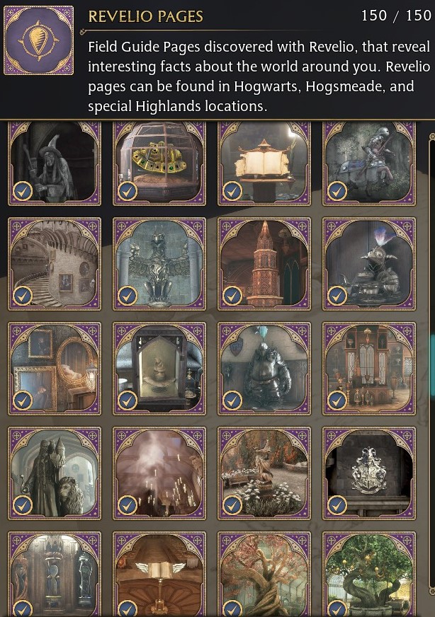Open the grand staircase page card

point(55,264)
